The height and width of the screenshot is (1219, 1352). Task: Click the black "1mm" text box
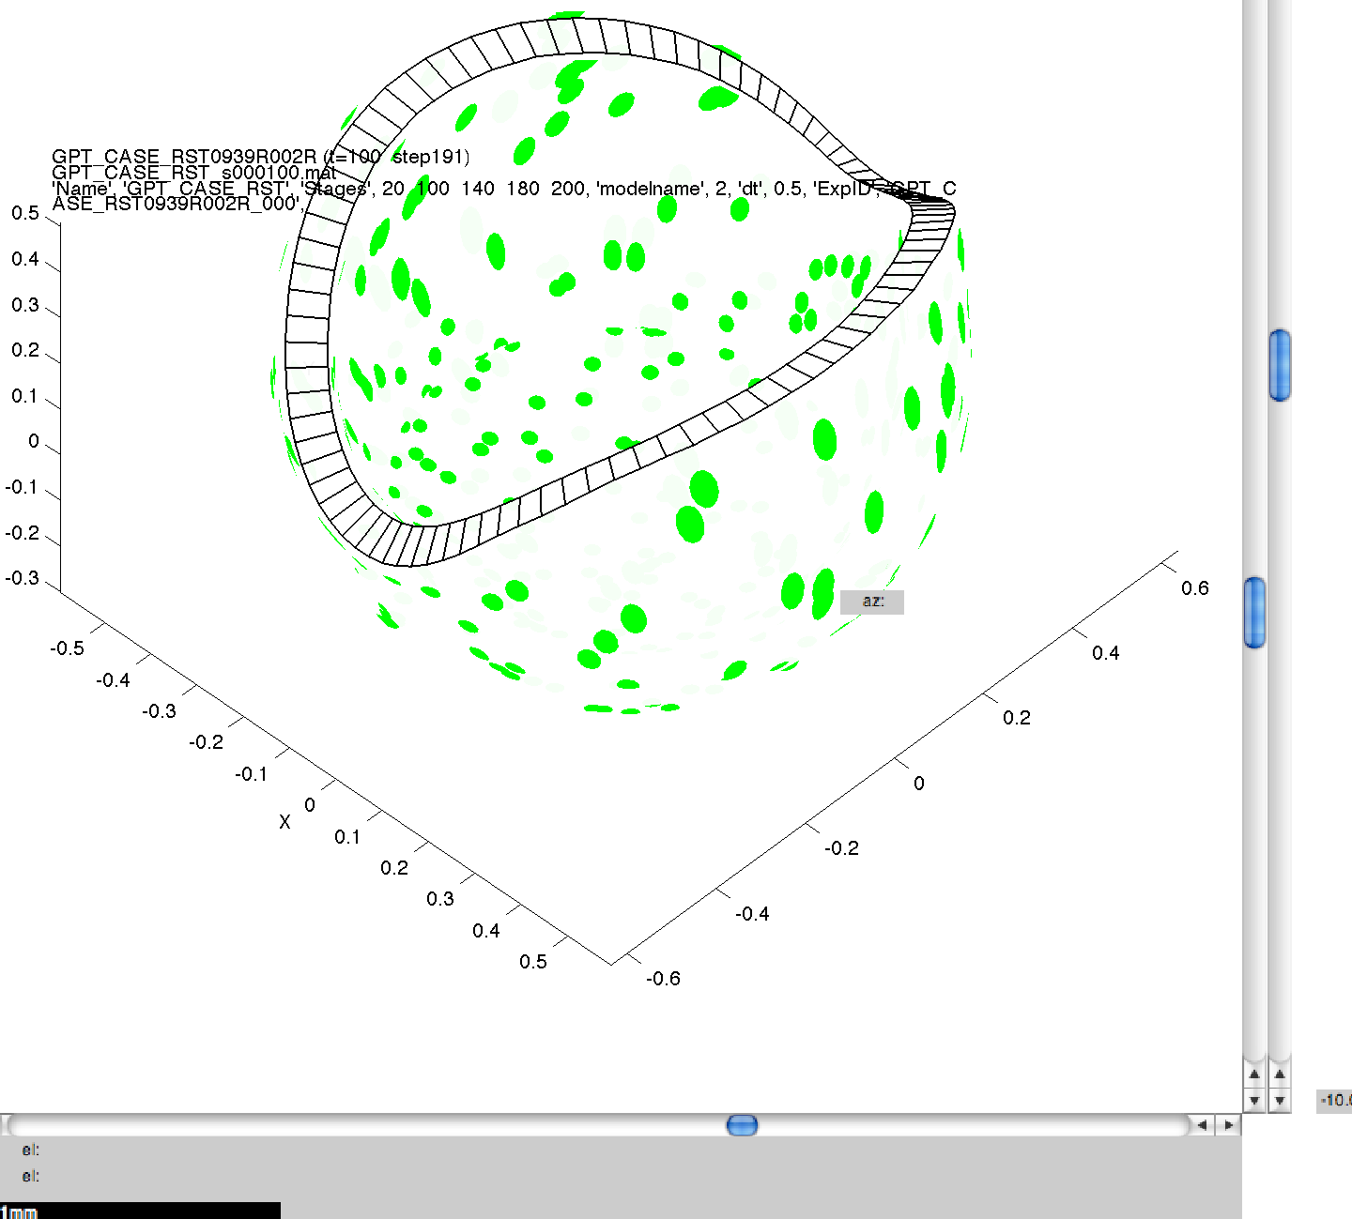point(140,1211)
